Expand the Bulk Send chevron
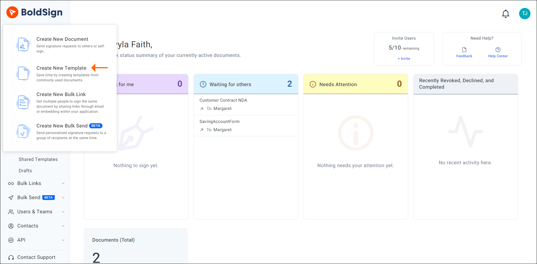The width and height of the screenshot is (537, 264). tap(63, 198)
